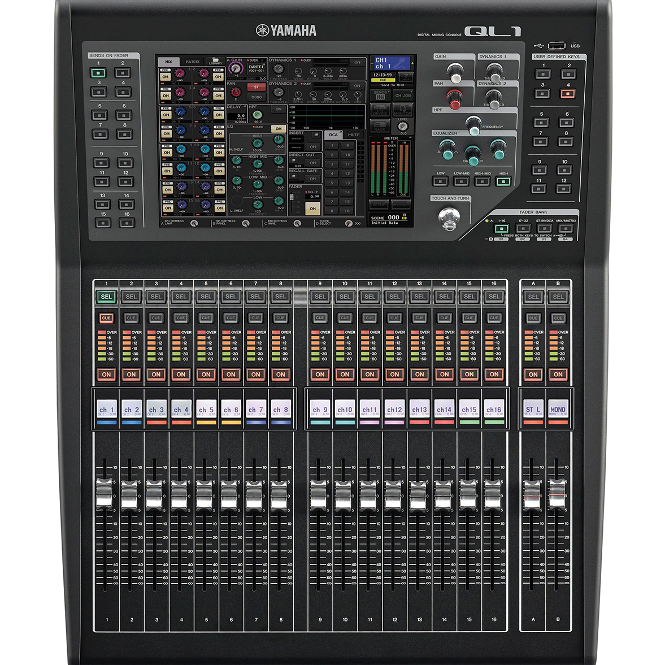
Task: Touch the channel 1 fader cap
Action: [x=105, y=494]
